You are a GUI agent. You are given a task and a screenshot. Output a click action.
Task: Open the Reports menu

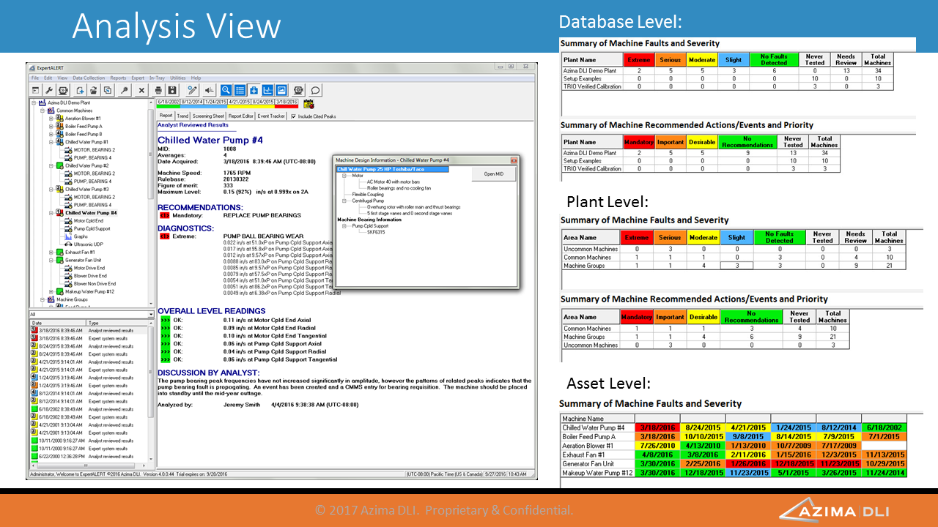click(x=118, y=78)
